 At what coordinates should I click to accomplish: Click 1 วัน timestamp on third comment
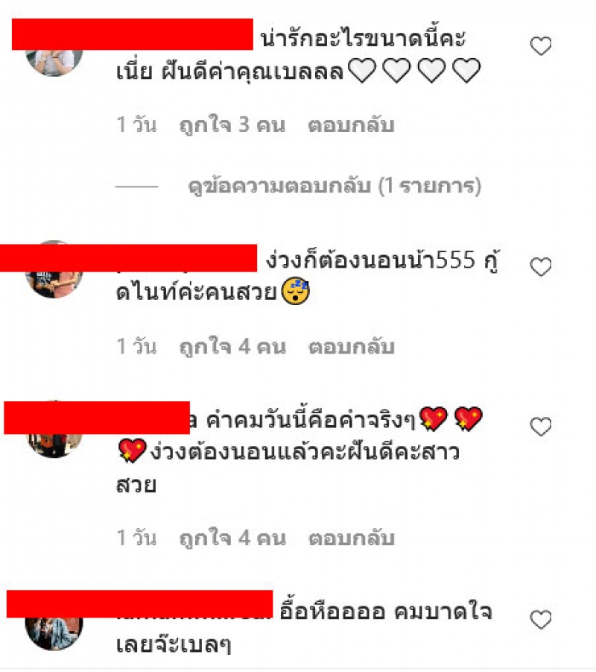pos(136,538)
